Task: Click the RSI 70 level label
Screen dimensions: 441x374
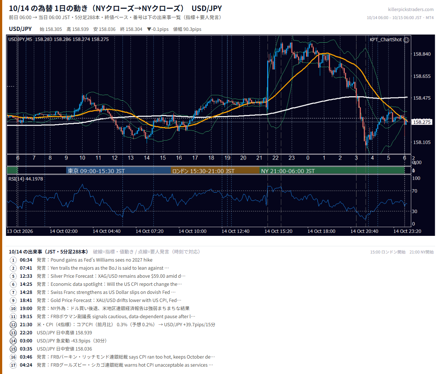Action: [415, 191]
